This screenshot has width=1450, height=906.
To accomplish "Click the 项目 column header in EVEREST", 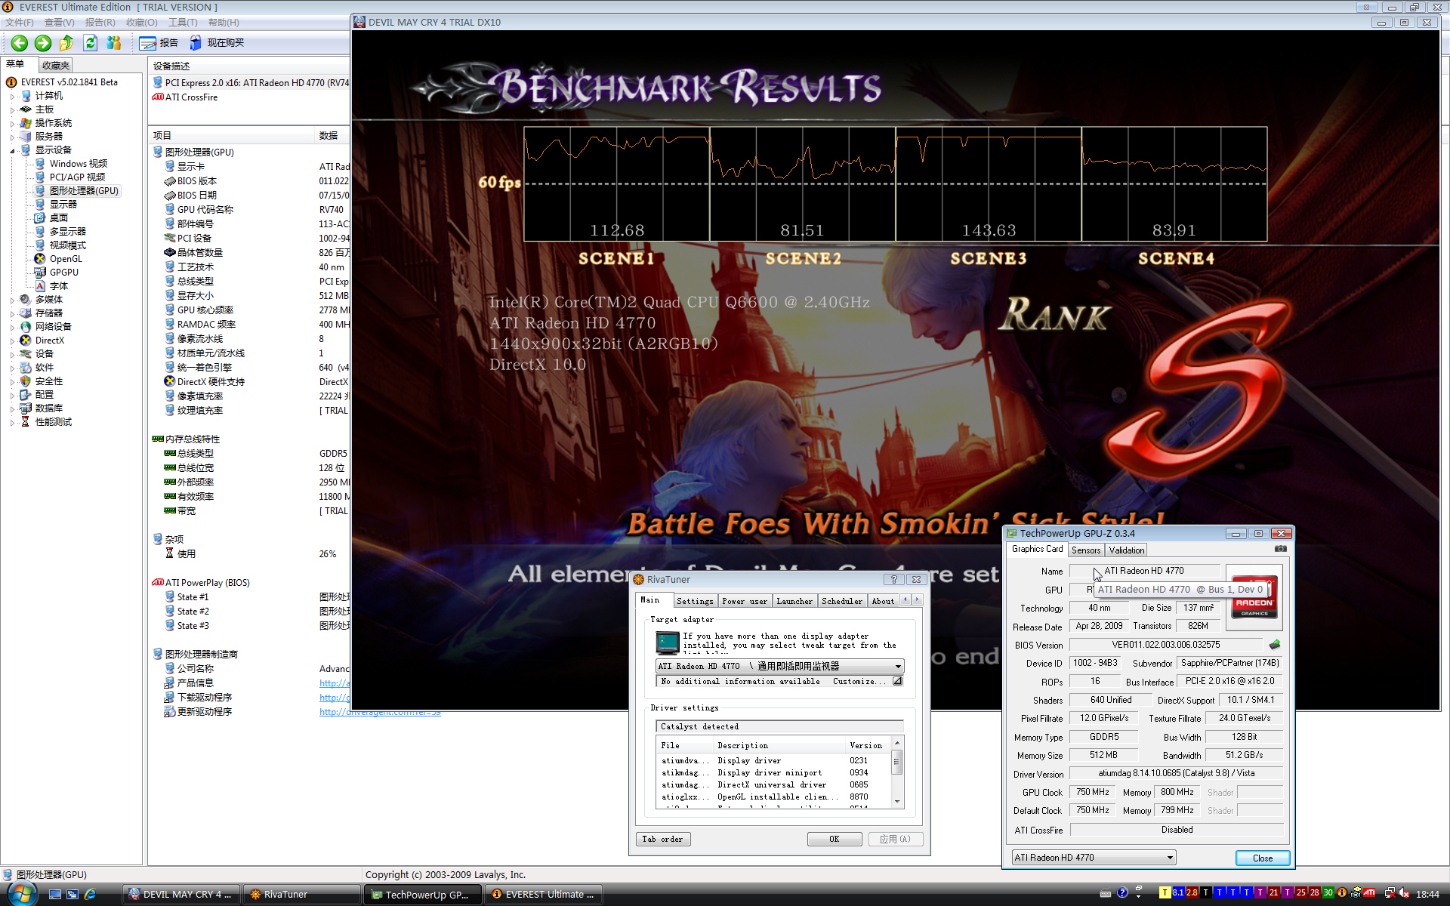I will (x=233, y=136).
